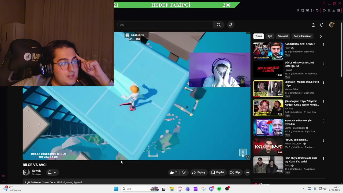Open more actions ellipsis below video

tap(247, 172)
